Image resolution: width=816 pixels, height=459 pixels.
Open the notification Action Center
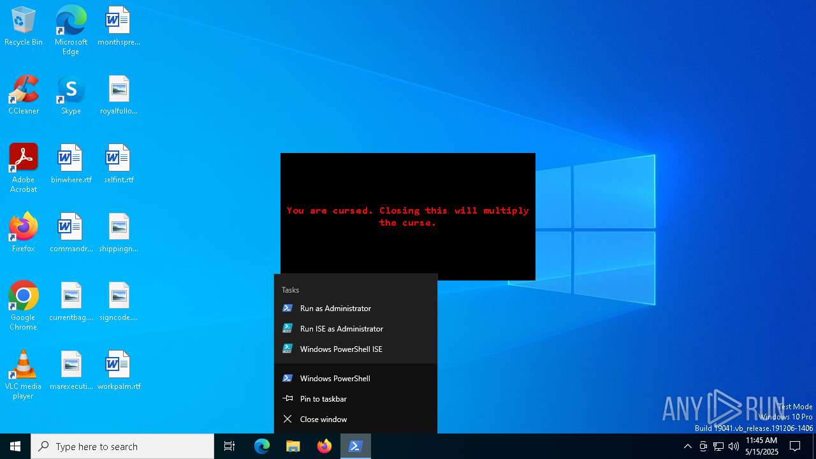[795, 446]
